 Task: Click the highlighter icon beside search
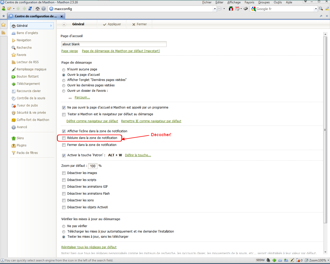[x=327, y=9]
